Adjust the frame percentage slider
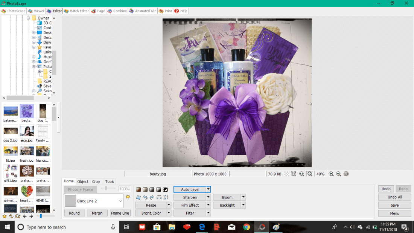Viewport: 414px width, 233px height. 106,188
